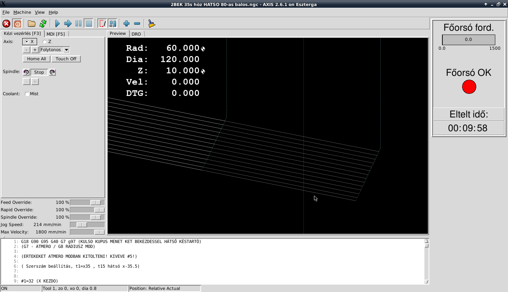Switch to the MDI [F5] tab
This screenshot has width=508, height=292.
click(x=56, y=34)
